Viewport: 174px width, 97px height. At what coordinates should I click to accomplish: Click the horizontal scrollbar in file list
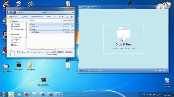point(43,49)
